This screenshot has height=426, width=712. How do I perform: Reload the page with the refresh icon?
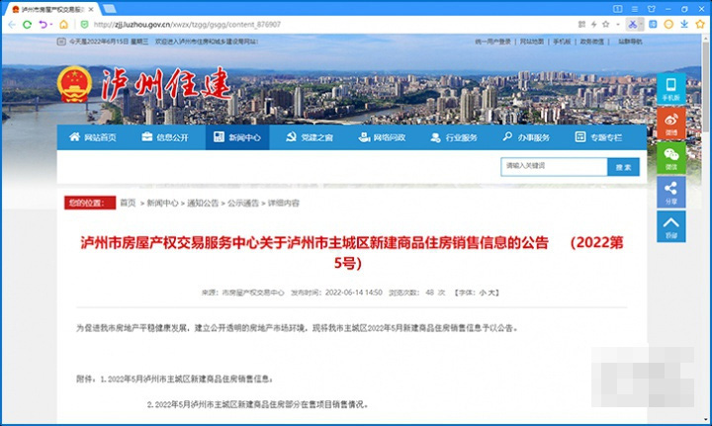click(29, 24)
